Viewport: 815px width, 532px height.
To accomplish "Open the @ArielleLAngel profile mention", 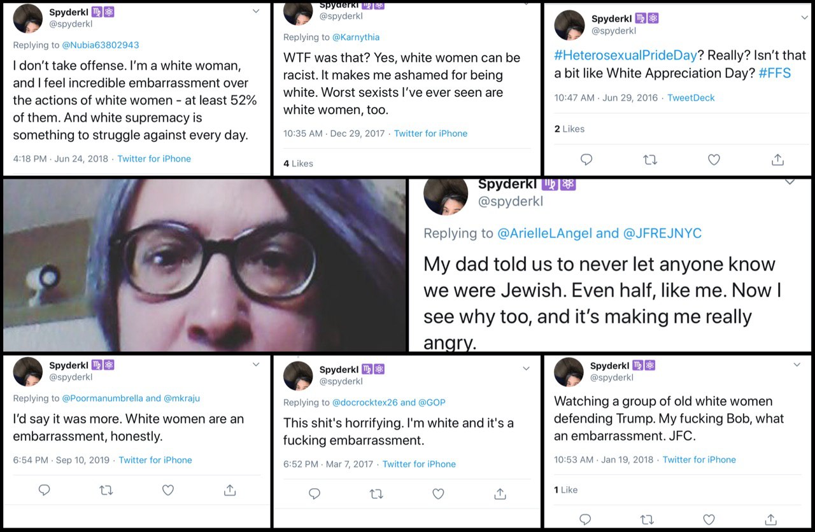I will coord(545,234).
